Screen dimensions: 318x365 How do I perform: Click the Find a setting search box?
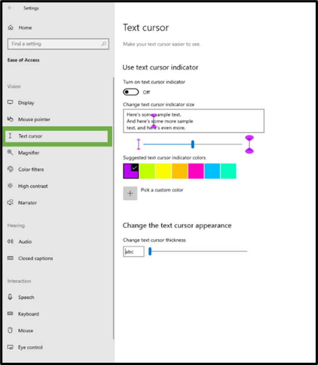[x=55, y=44]
